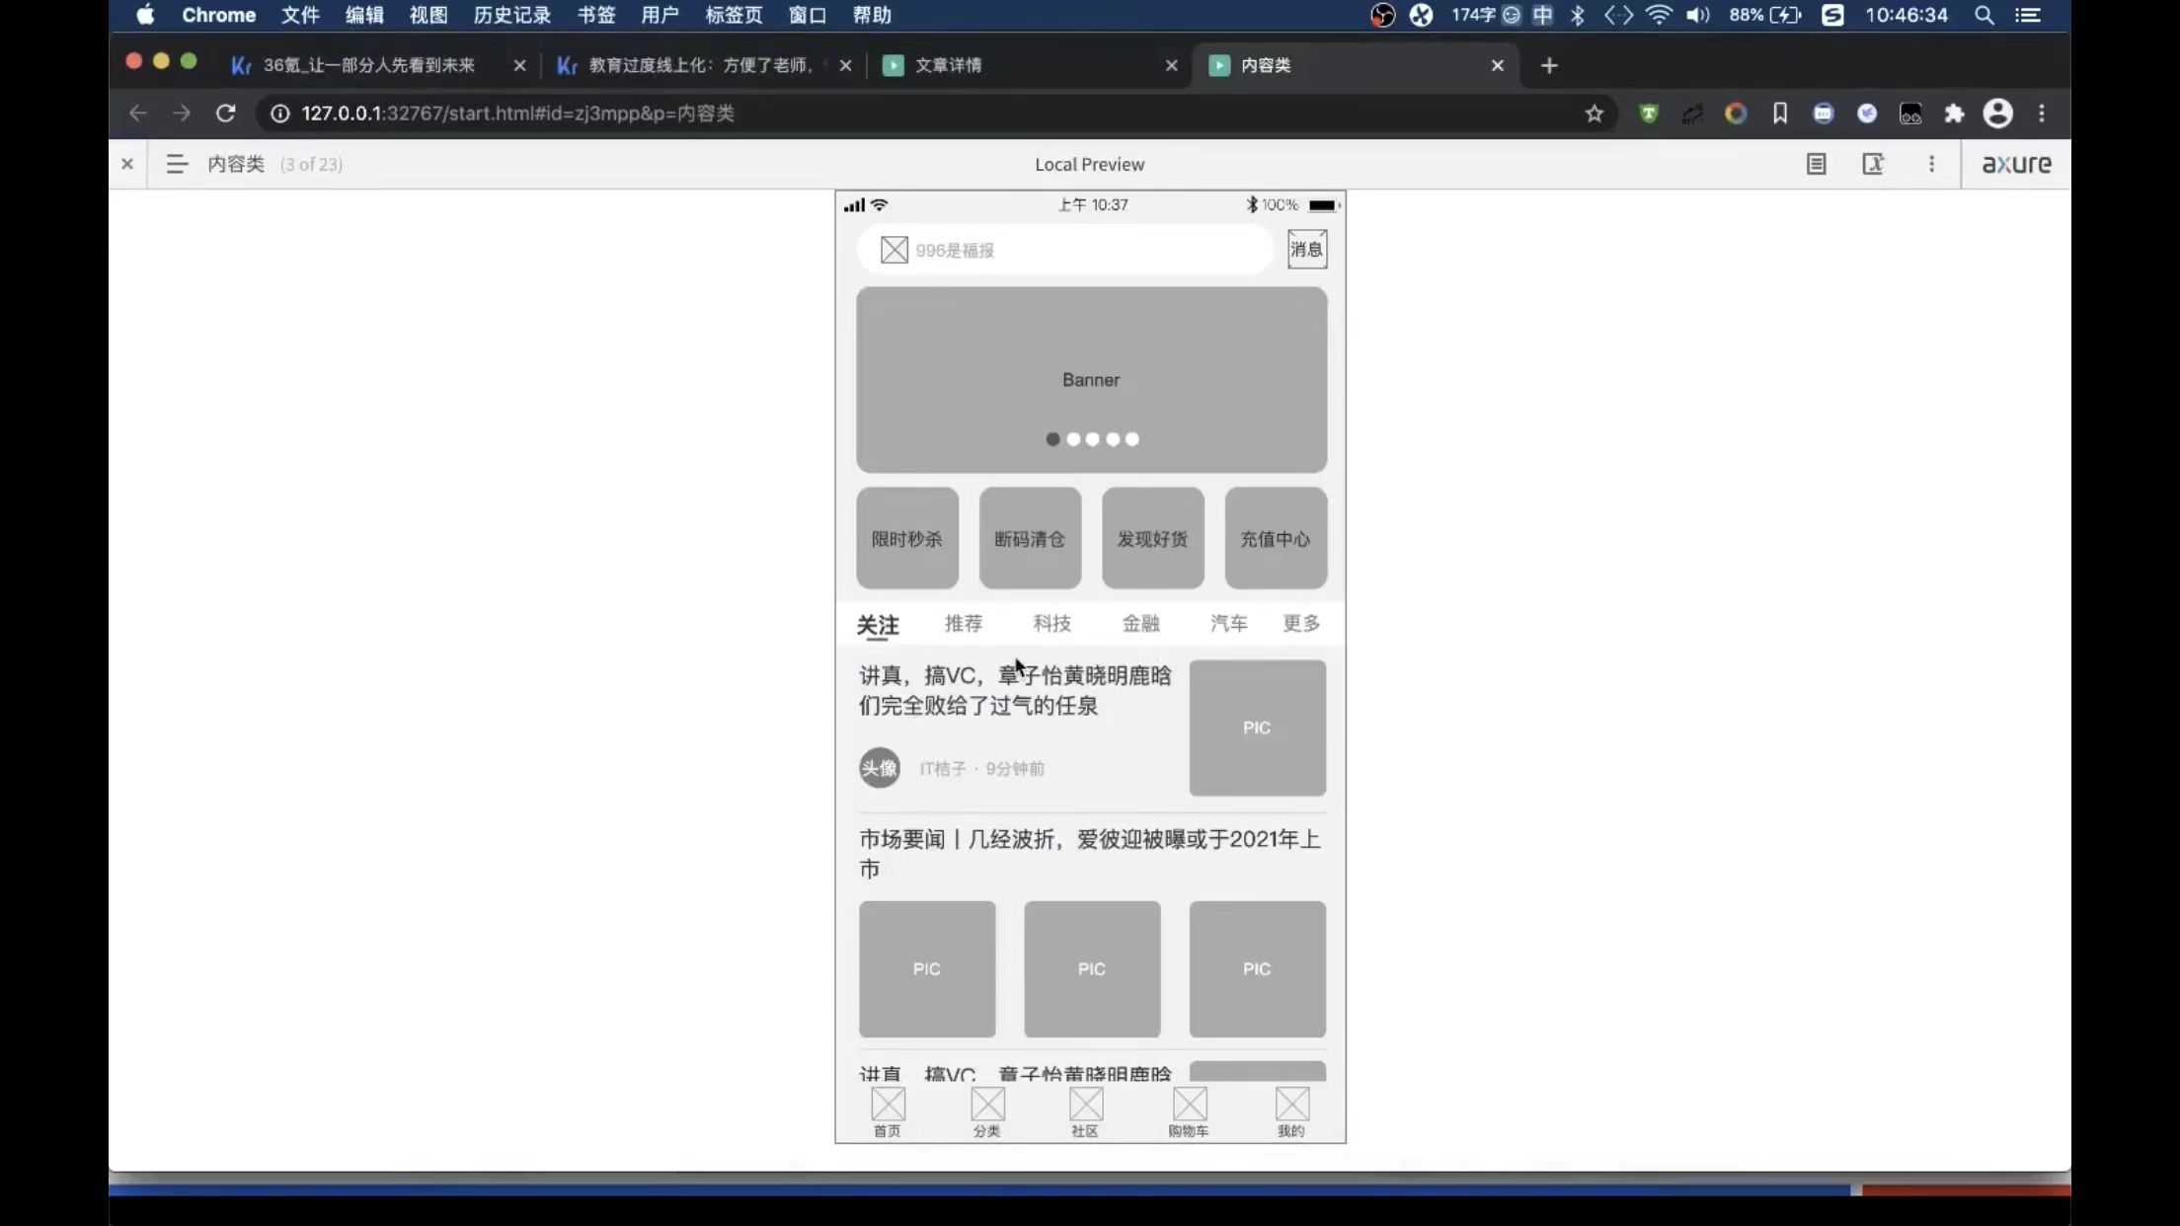Viewport: 2180px width, 1226px height.
Task: Select the last banner carousel dot
Action: click(x=1132, y=439)
